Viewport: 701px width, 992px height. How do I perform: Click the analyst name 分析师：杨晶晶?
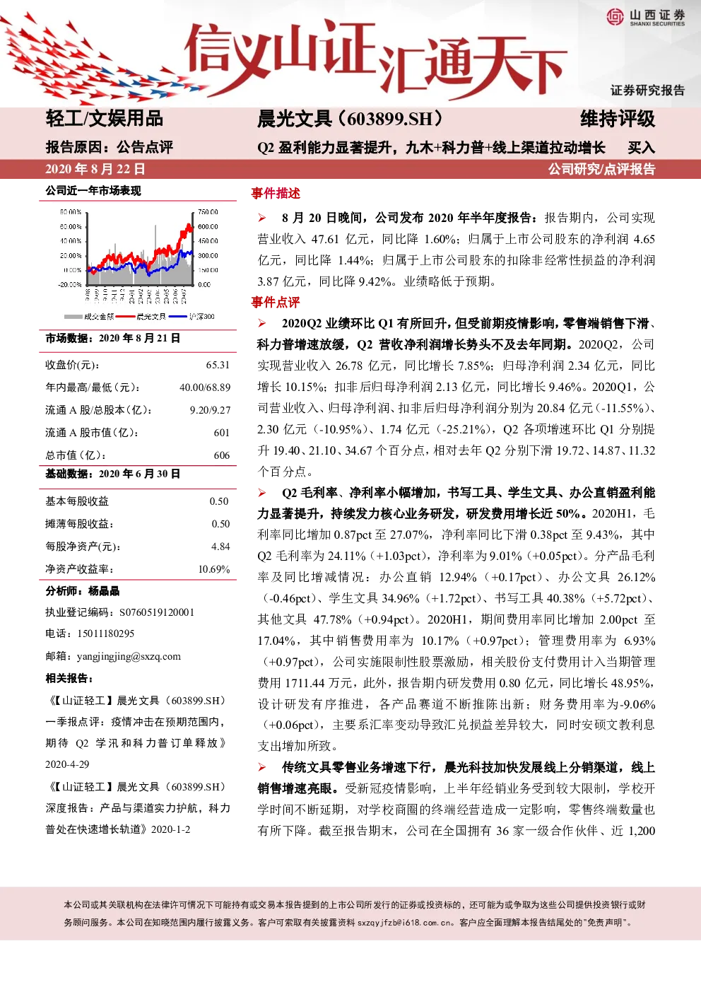coord(83,591)
